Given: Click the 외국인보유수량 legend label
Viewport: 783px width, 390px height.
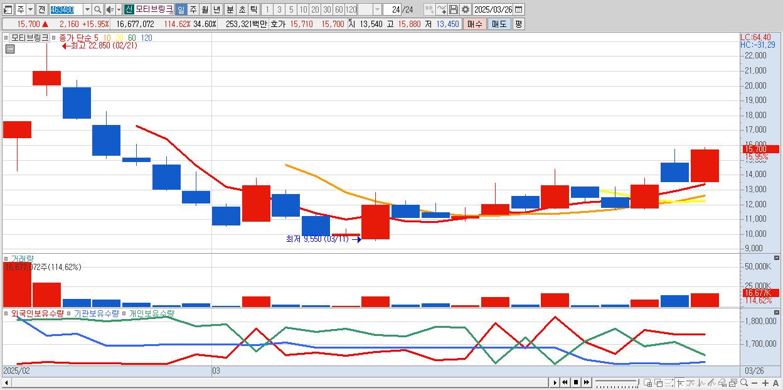Looking at the screenshot, I should tap(37, 313).
